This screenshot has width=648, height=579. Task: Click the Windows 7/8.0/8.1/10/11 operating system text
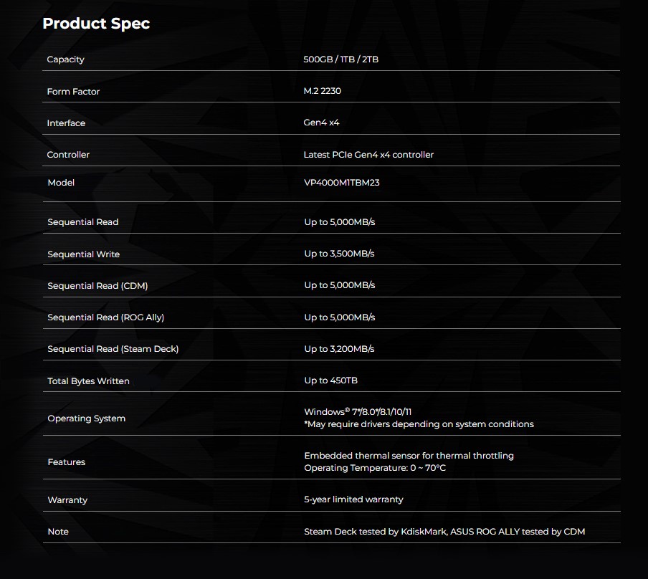(358, 412)
